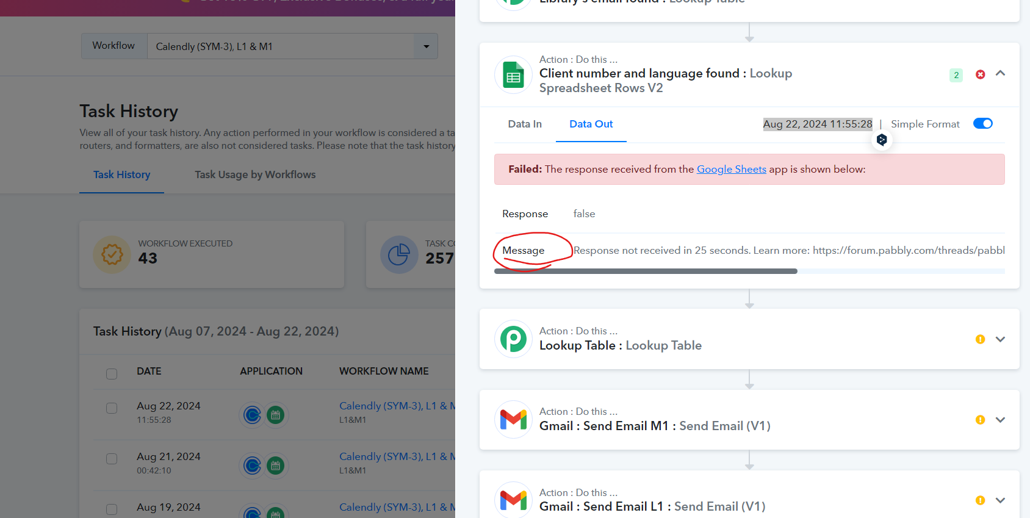
Task: Click the Gmail Send Email L1 step title
Action: 652,506
